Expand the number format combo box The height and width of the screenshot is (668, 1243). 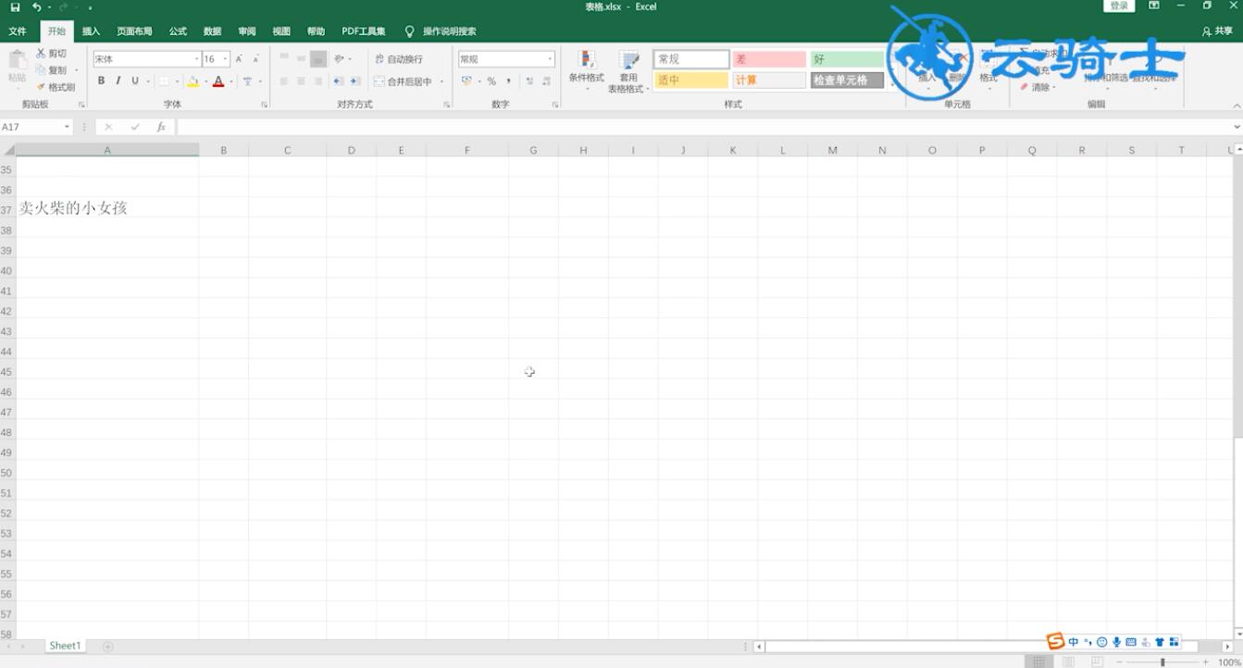tap(550, 59)
